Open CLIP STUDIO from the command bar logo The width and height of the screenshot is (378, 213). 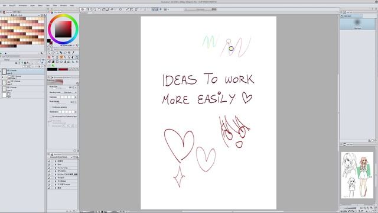pos(83,9)
